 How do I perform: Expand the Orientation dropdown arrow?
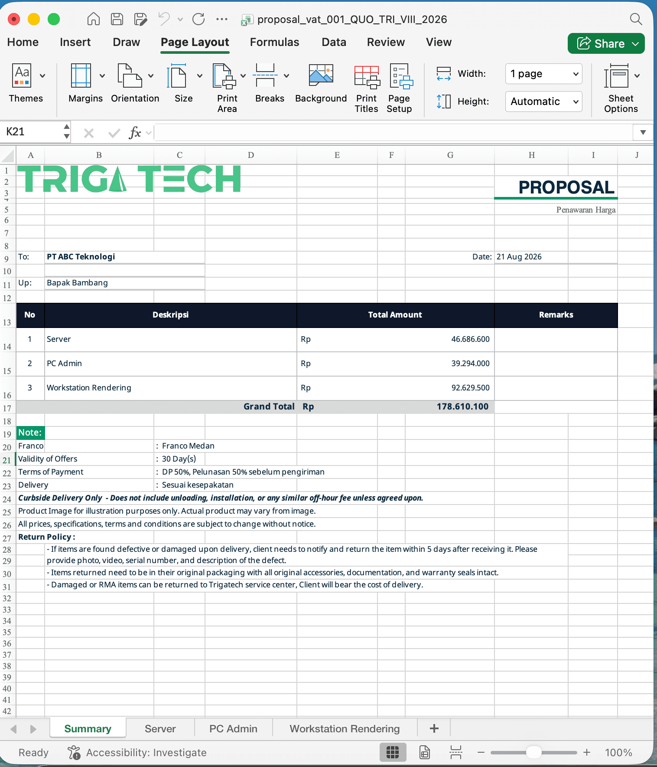151,76
